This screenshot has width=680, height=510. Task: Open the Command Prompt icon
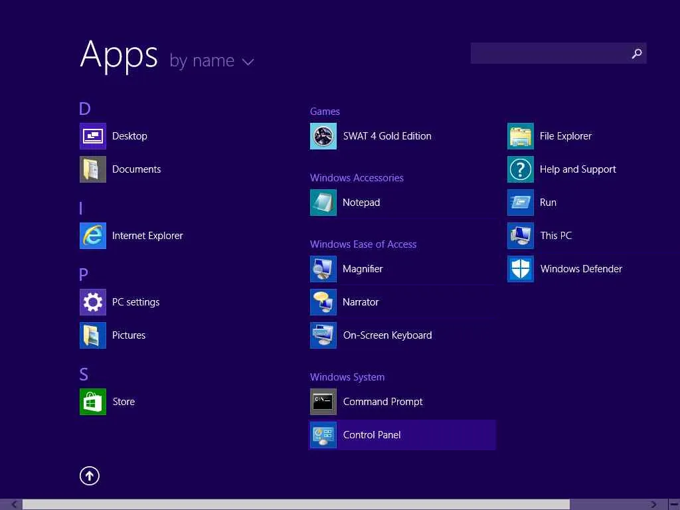(323, 402)
